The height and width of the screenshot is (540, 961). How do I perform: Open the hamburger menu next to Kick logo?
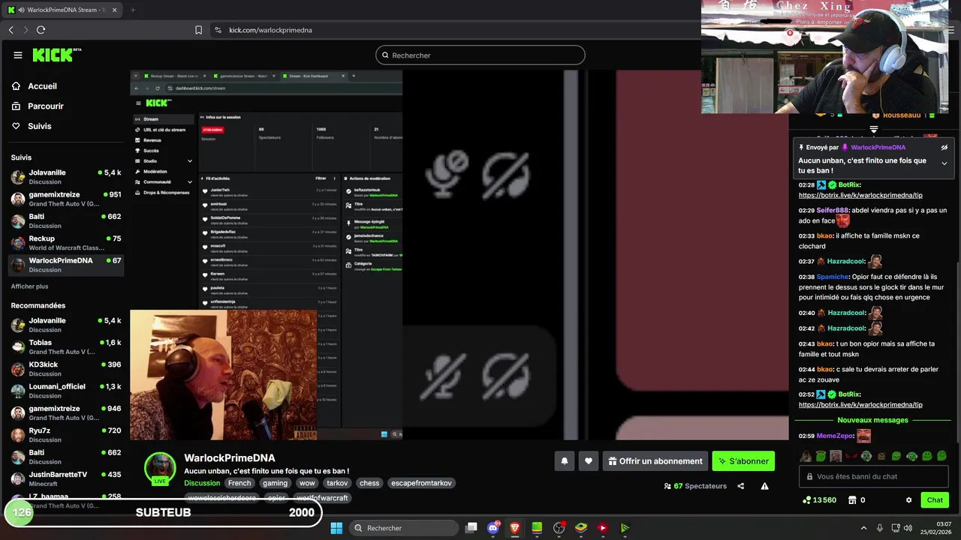pos(18,55)
